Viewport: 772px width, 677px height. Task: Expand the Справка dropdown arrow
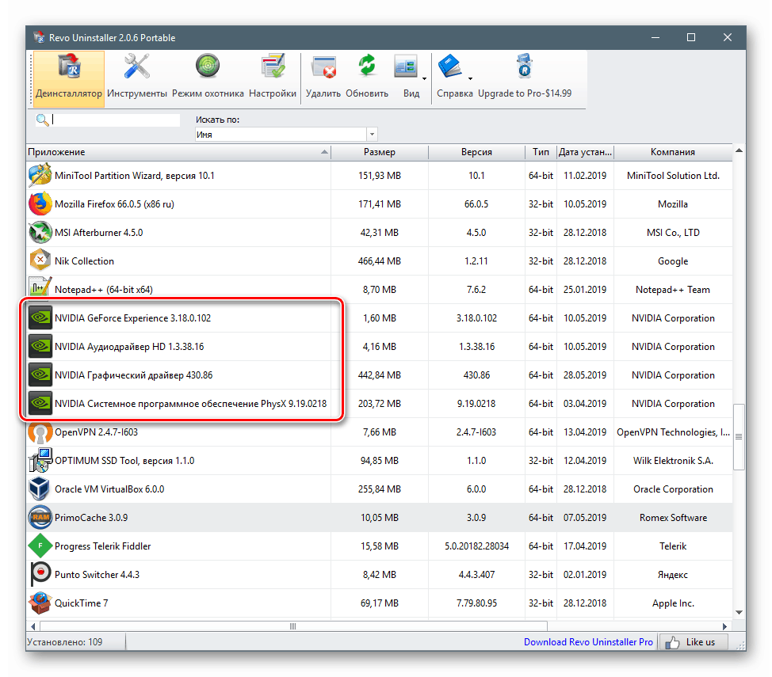click(470, 78)
